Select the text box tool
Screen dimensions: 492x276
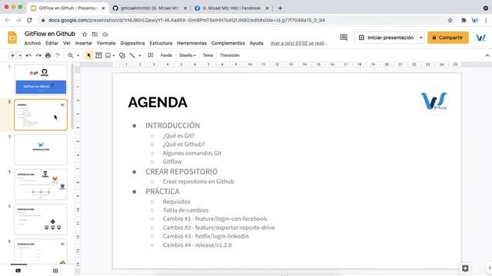tap(98, 55)
